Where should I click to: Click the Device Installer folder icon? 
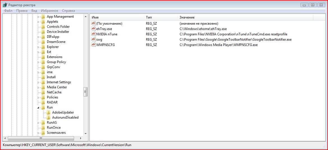(x=43, y=32)
